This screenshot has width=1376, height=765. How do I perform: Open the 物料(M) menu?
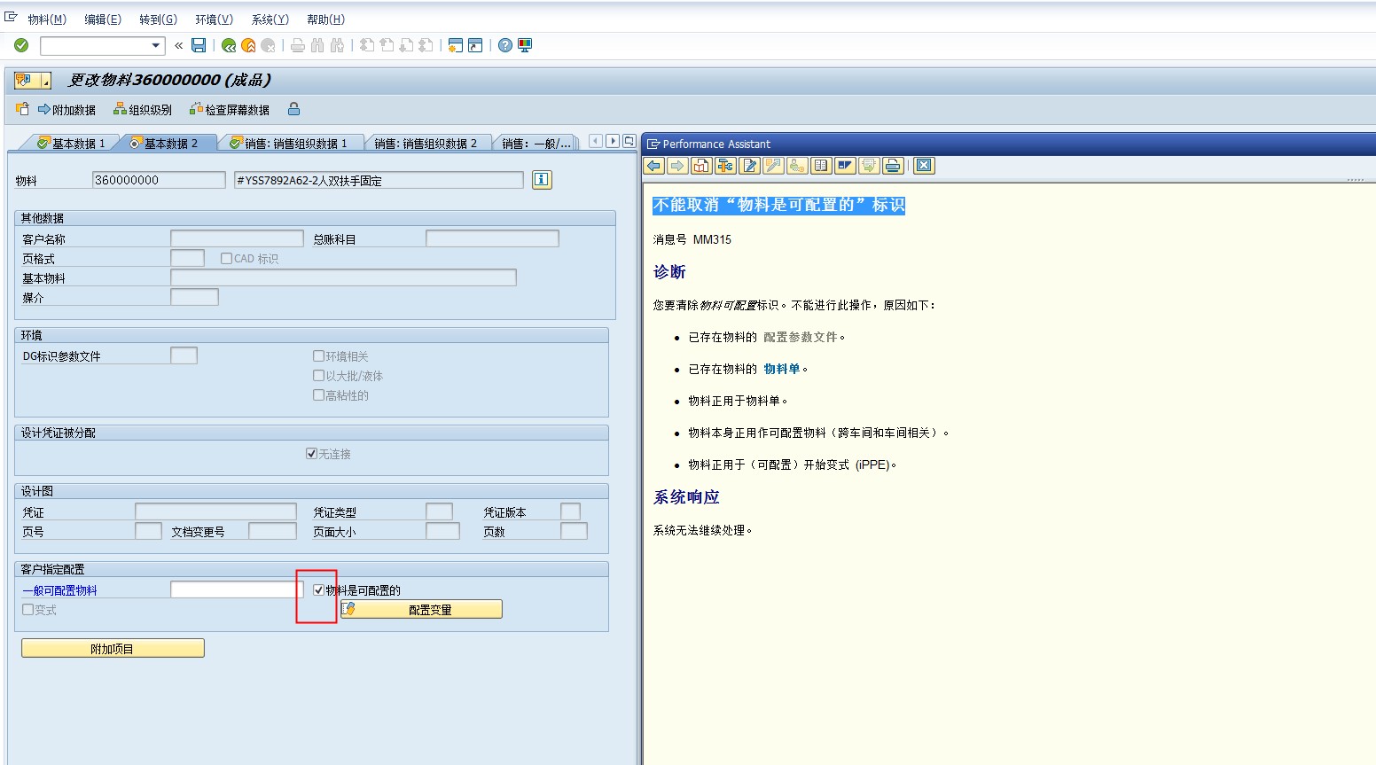[47, 20]
